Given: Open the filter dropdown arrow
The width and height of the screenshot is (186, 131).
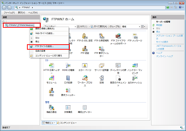Looking at the screenshot, I should point(75,27).
